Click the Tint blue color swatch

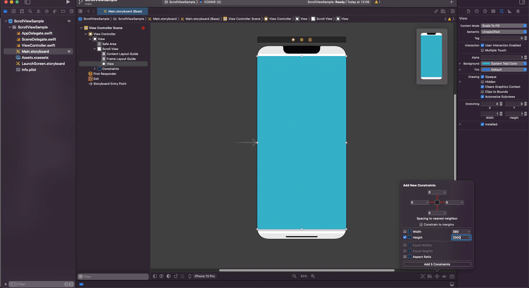point(486,70)
